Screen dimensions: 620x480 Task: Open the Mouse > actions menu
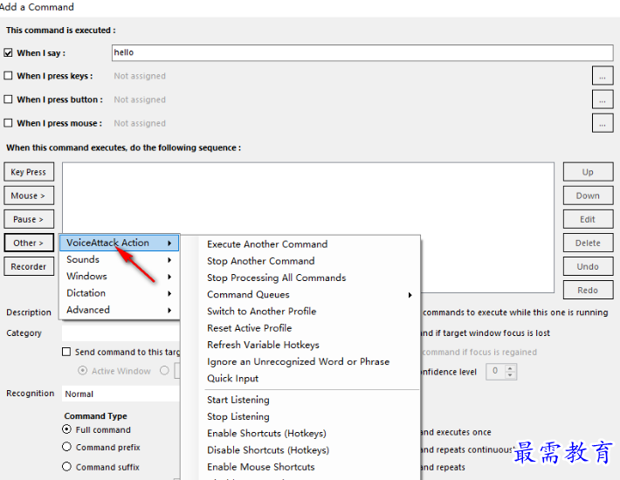coord(29,195)
